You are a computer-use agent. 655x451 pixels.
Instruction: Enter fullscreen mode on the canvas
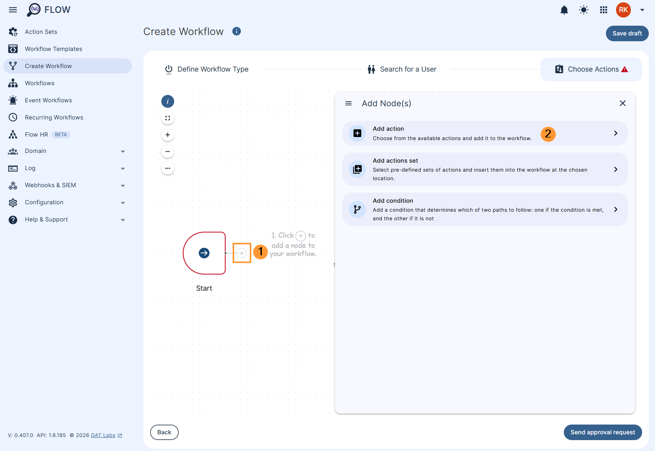(168, 118)
